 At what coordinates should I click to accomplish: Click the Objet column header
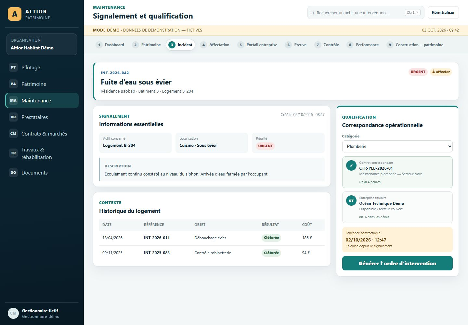(x=200, y=225)
